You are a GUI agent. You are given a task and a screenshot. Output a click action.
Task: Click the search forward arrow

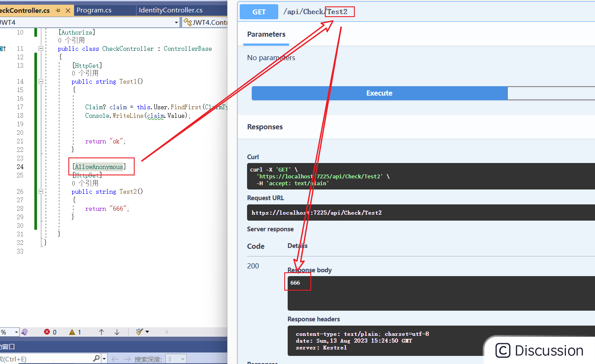click(126, 359)
